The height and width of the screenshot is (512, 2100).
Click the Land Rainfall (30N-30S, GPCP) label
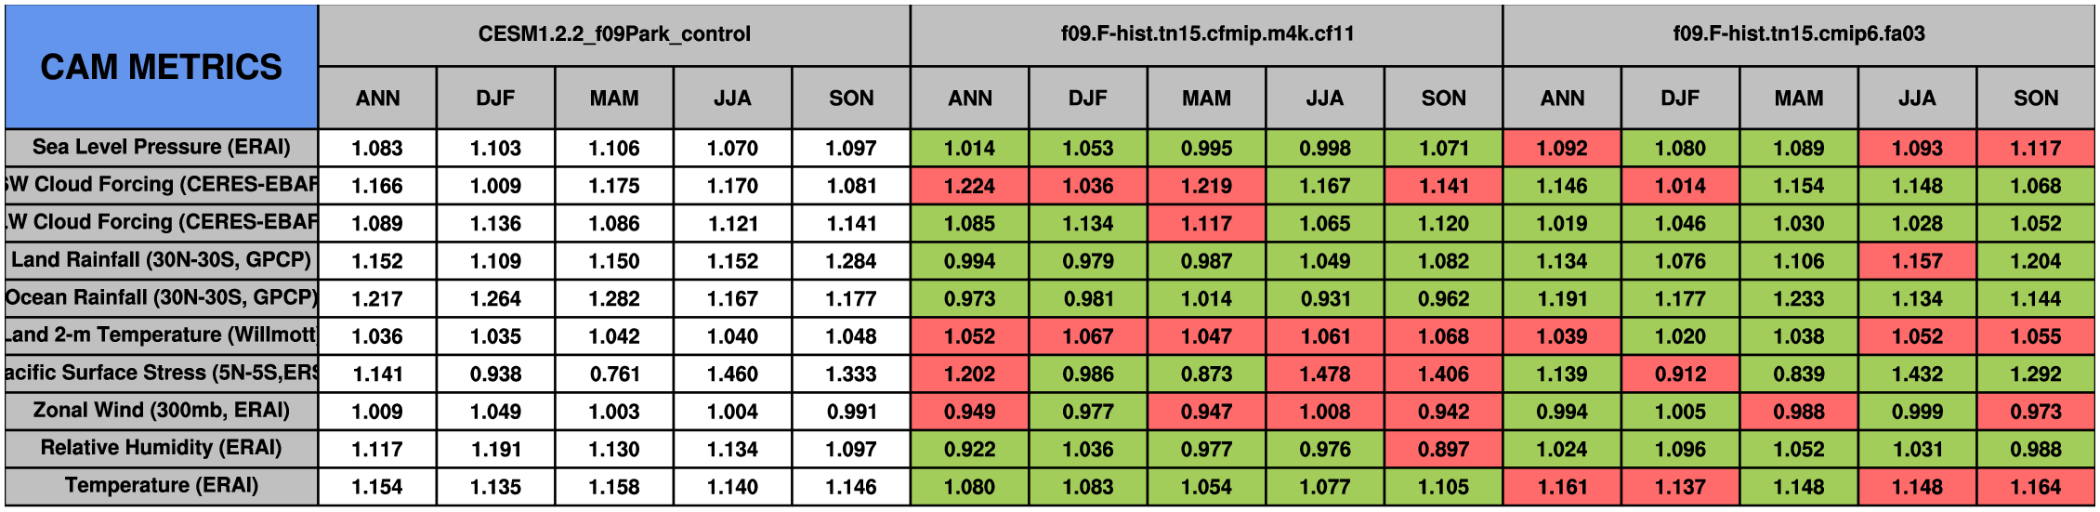click(x=162, y=260)
